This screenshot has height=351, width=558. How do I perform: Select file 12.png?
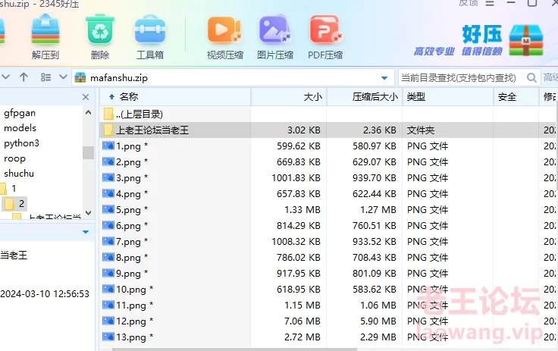[x=328, y=321]
